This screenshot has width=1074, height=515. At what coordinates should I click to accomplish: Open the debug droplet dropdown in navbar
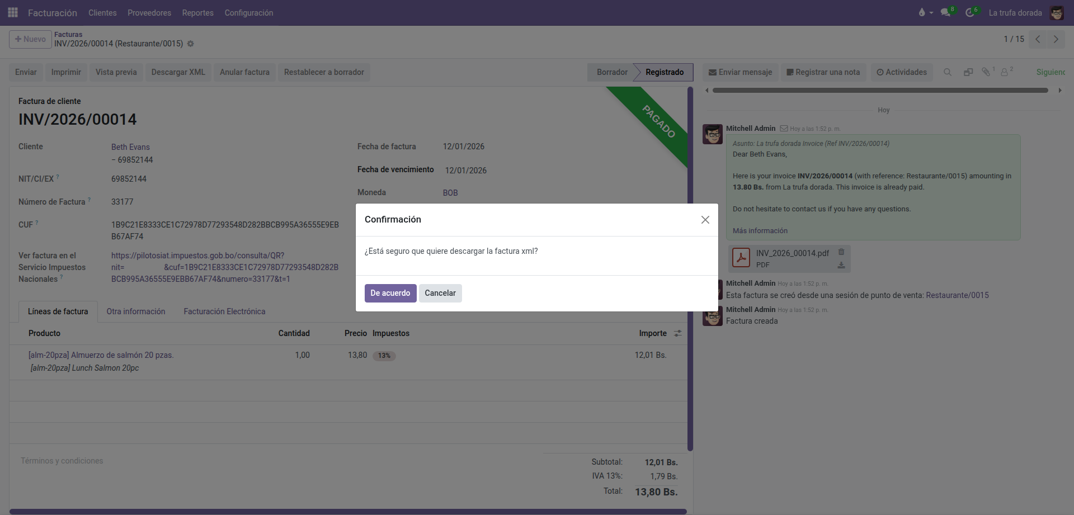pyautogui.click(x=925, y=12)
